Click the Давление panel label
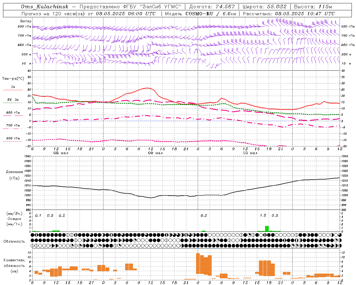356x285 pixels. point(14,172)
